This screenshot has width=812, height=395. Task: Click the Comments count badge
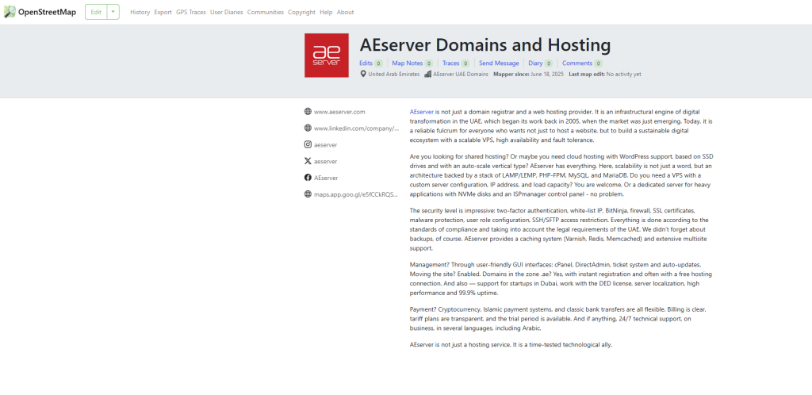pos(598,63)
